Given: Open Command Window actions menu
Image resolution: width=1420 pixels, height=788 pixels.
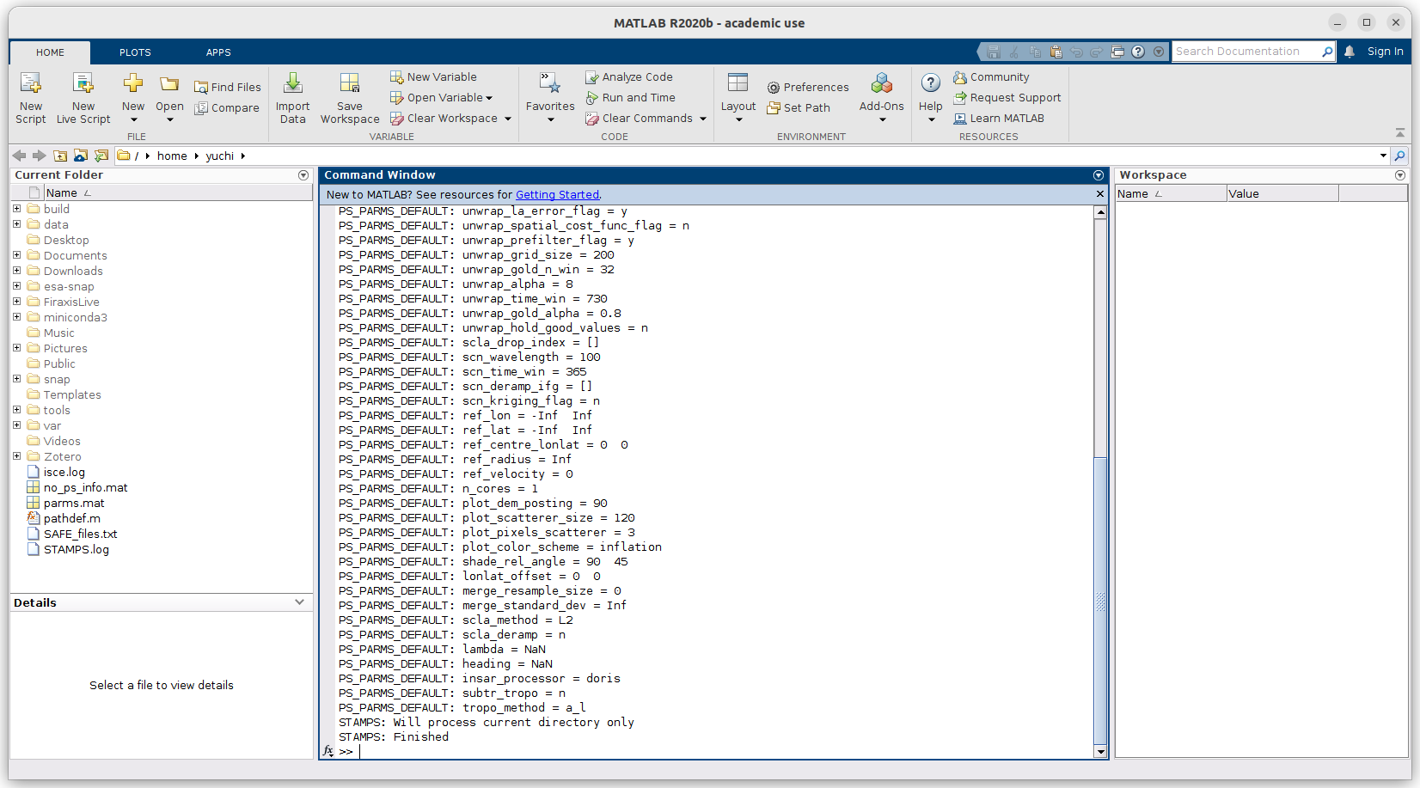Looking at the screenshot, I should (x=1099, y=175).
